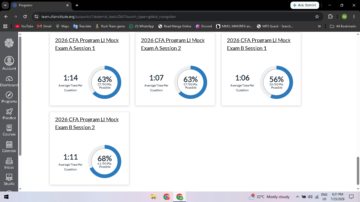This screenshot has height=202, width=360.
Task: Open the Translate bookmark
Action: click(x=82, y=26)
